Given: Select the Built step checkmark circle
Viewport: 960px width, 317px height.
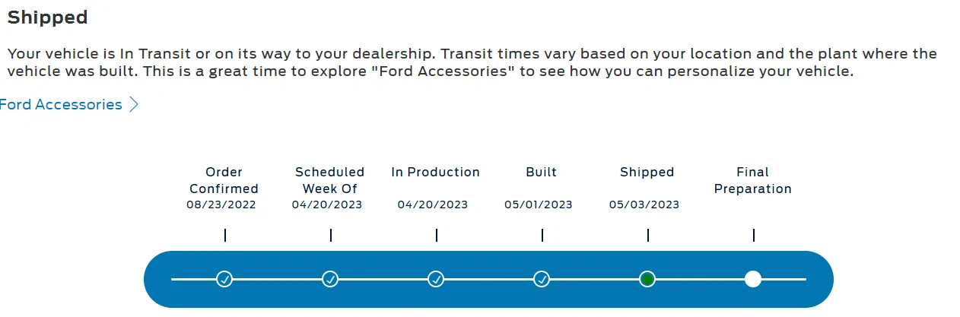Looking at the screenshot, I should 542,279.
